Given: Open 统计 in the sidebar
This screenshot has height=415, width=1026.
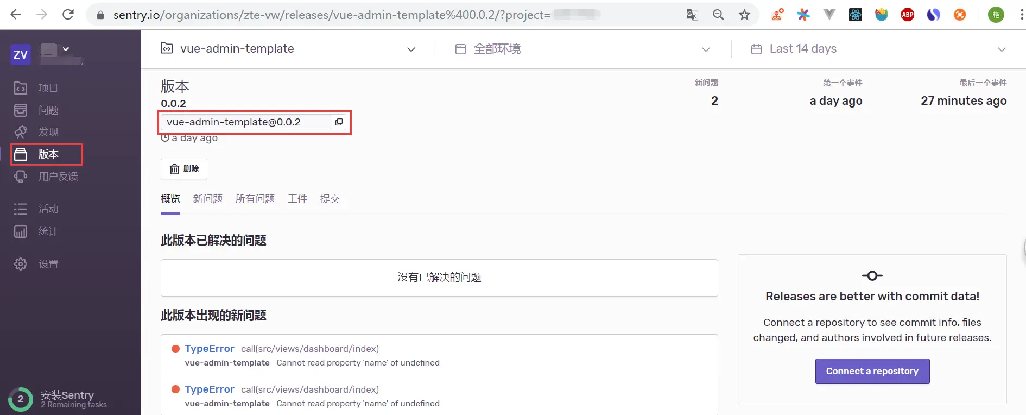Looking at the screenshot, I should tap(48, 231).
